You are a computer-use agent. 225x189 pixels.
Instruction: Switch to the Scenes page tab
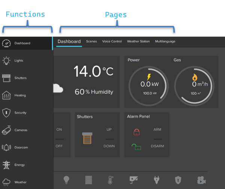click(x=91, y=42)
